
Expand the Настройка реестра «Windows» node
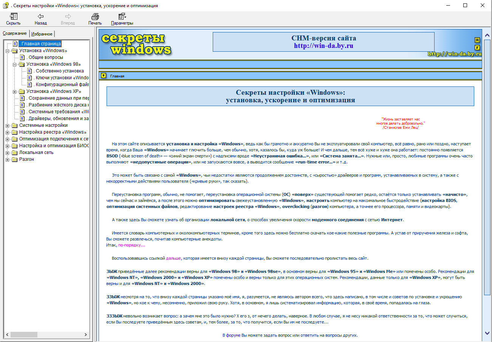[x=8, y=132]
